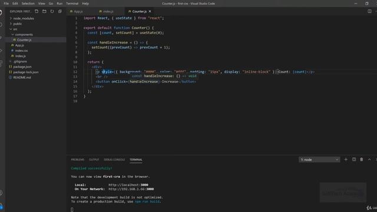This screenshot has width=377, height=212.
Task: Switch to the Output panel tab
Action: [x=94, y=160]
